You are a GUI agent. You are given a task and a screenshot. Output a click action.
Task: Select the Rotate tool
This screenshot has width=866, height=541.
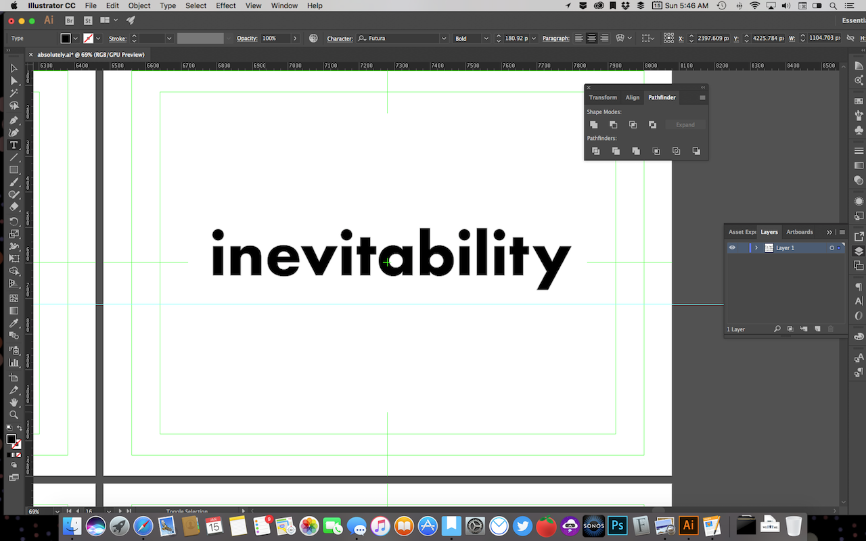point(14,221)
